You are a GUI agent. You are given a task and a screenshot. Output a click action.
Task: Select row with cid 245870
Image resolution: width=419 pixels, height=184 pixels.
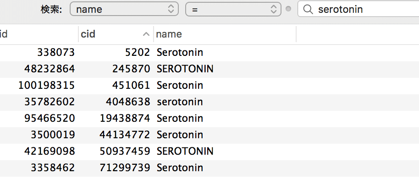click(209, 69)
